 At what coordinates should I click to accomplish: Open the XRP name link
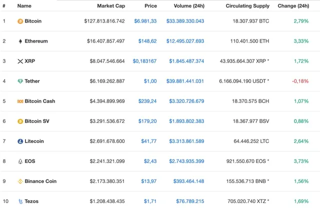30,61
